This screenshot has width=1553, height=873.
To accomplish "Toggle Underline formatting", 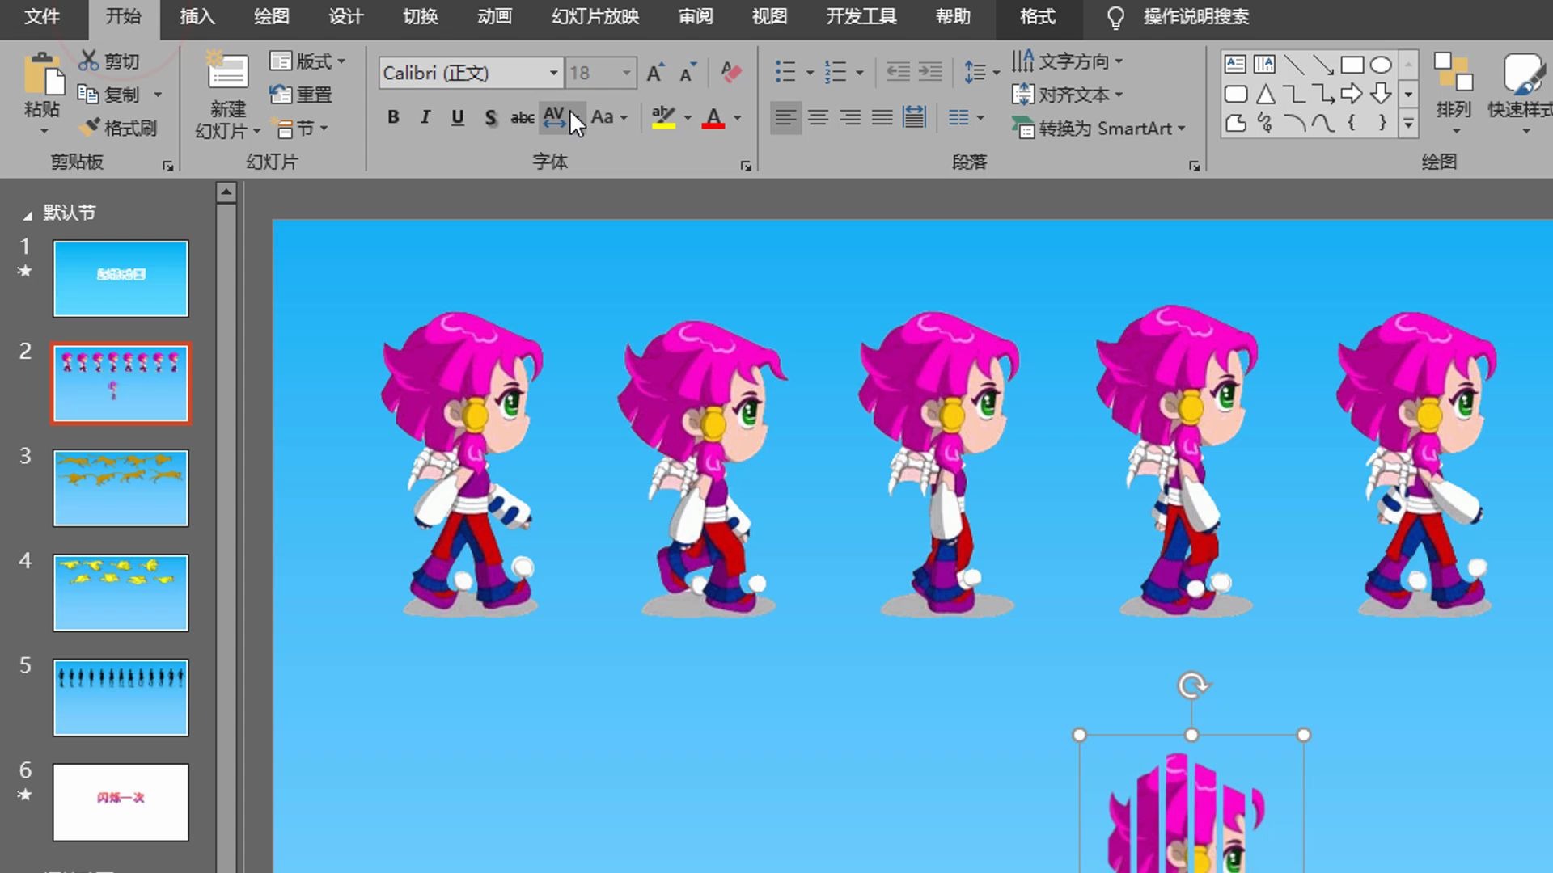I will (457, 117).
